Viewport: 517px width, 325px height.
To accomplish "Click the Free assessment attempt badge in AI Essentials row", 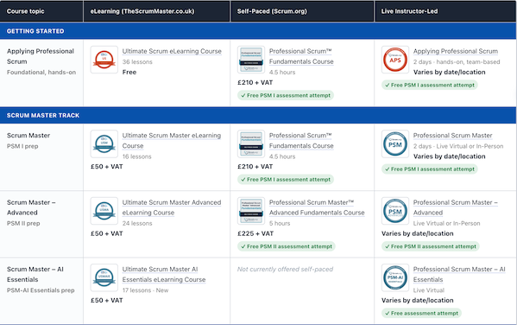I will pyautogui.click(x=421, y=313).
